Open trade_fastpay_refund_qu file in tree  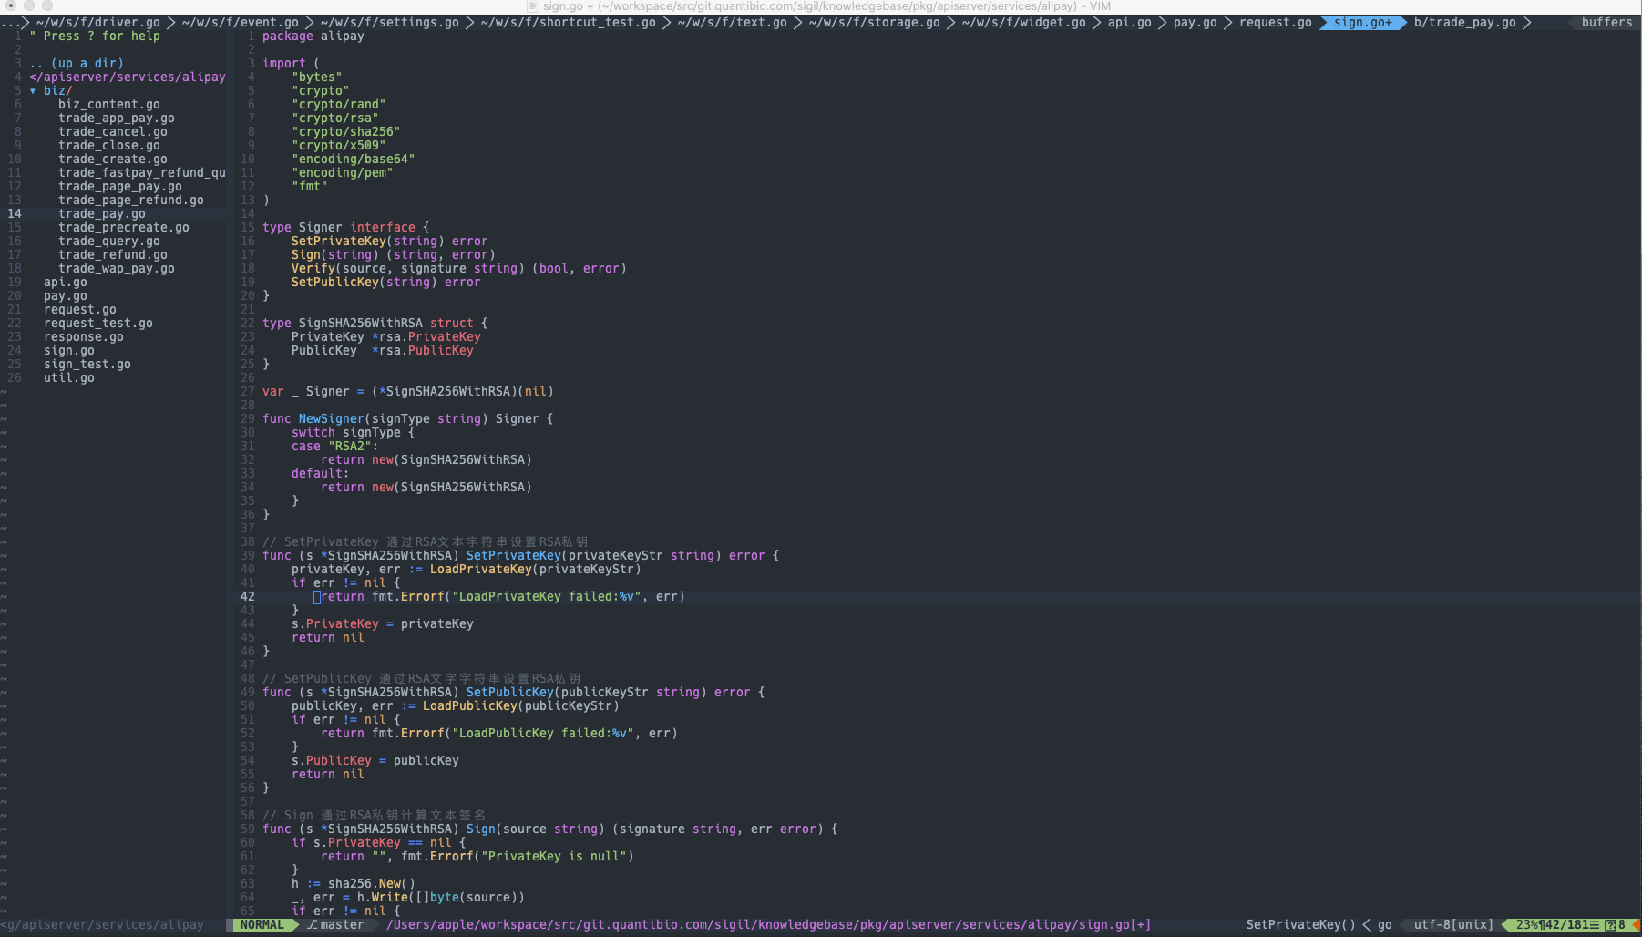[x=142, y=172]
